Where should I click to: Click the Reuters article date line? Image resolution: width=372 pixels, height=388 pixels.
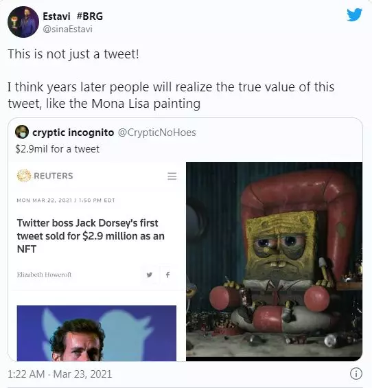click(66, 201)
